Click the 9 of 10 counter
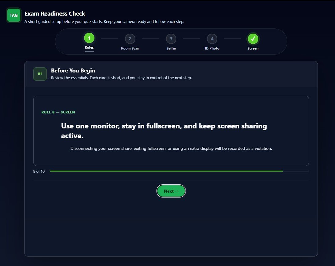Viewport: 335px width, 266px height. [x=39, y=171]
